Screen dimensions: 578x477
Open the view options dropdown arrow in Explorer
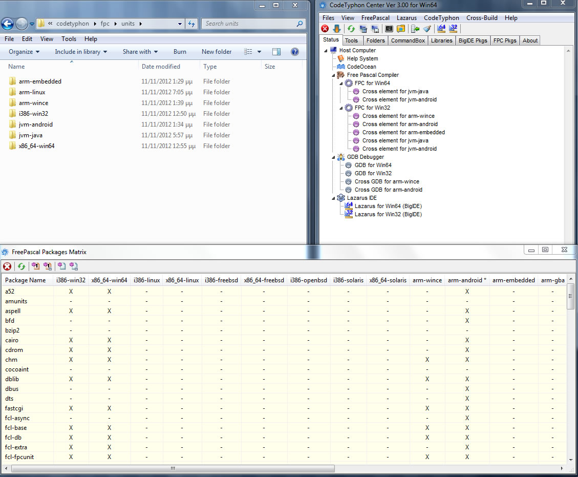[259, 52]
